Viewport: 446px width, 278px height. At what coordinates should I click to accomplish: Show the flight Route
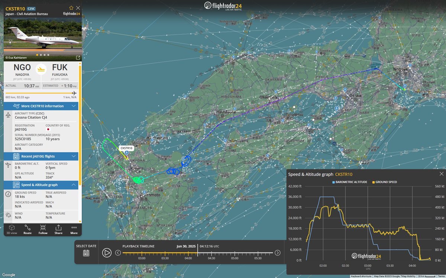pyautogui.click(x=28, y=229)
